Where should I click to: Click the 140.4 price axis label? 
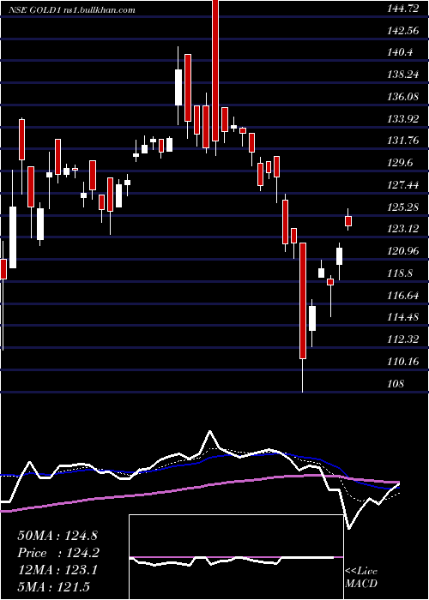(x=400, y=53)
